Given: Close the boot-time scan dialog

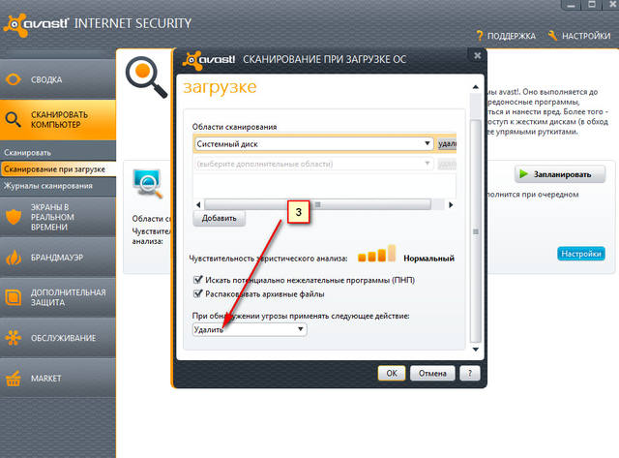Looking at the screenshot, I should [477, 55].
